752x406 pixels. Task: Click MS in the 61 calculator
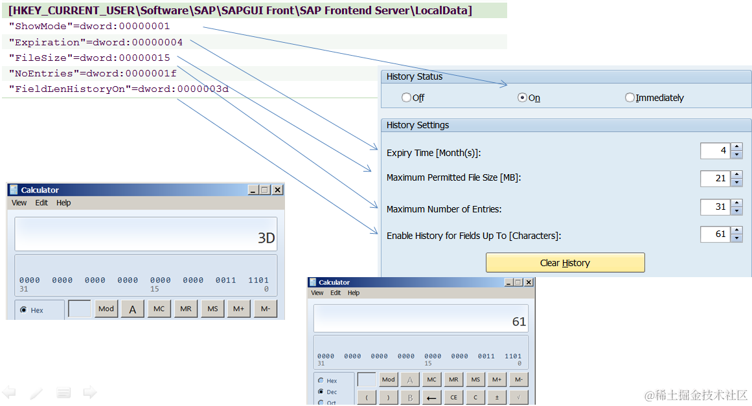pyautogui.click(x=475, y=379)
